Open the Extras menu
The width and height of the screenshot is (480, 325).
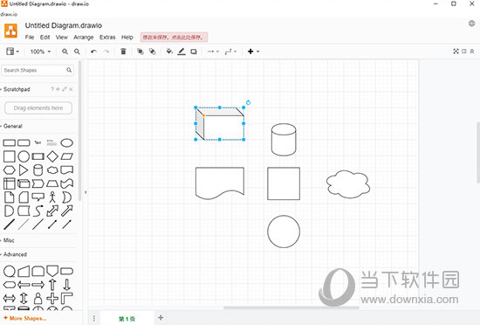107,37
